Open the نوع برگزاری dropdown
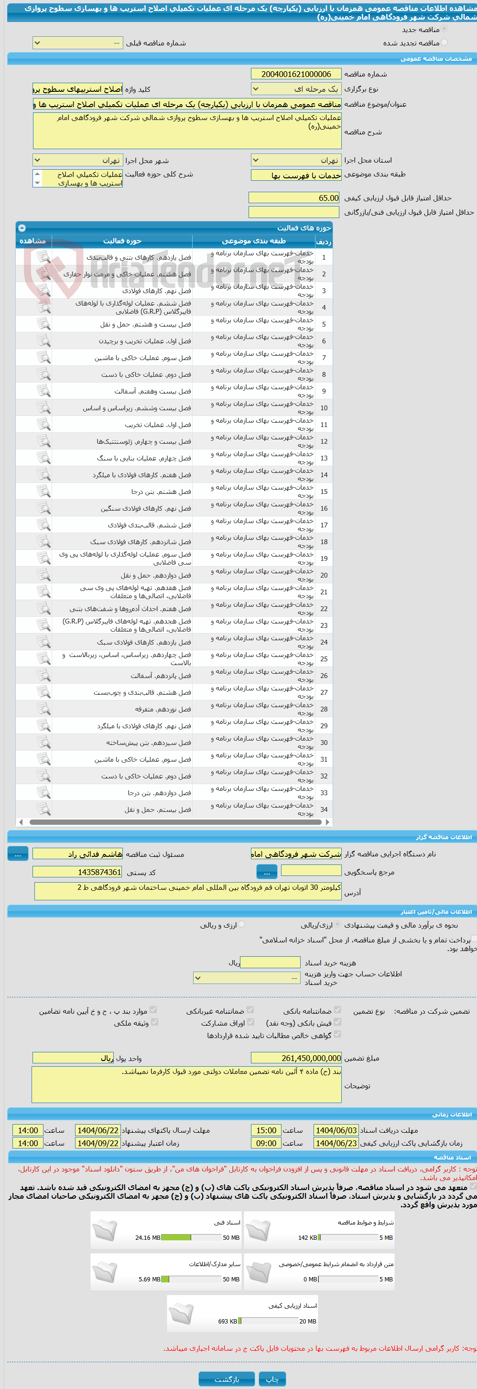 296,89
